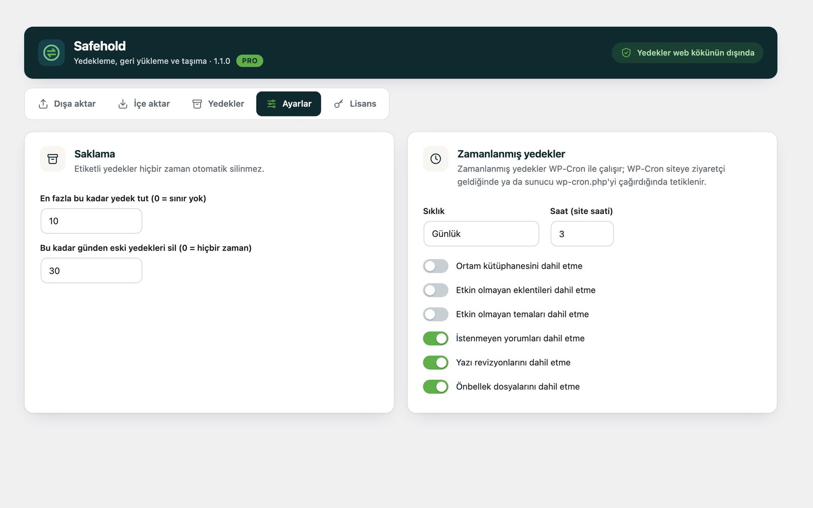Open the Dışa aktar tab
This screenshot has width=813, height=508.
67,104
